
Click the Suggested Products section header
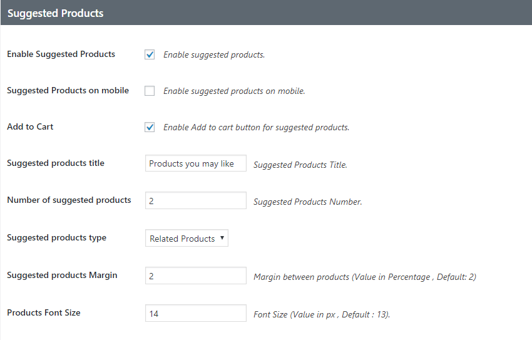click(55, 13)
